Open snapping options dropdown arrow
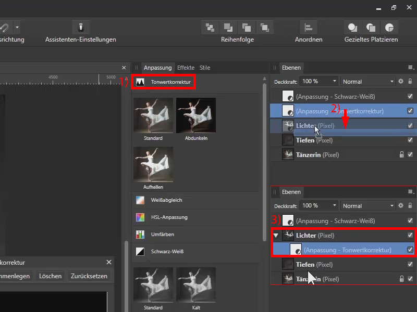 click(17, 28)
